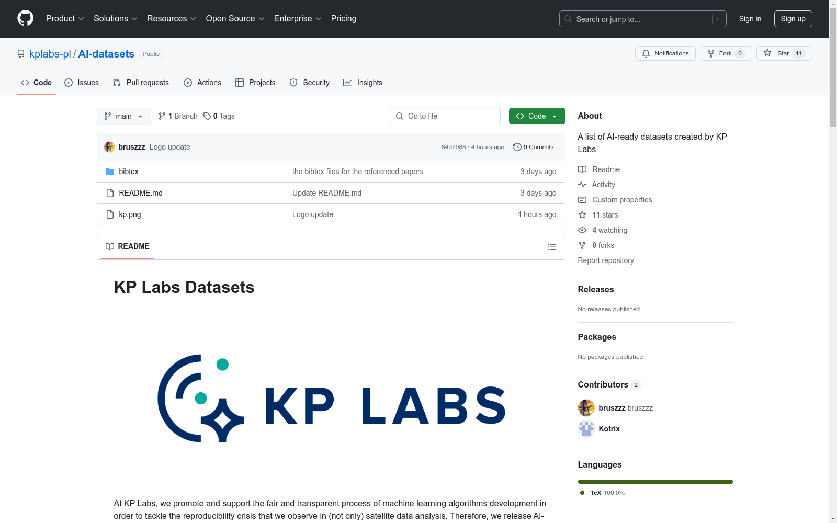View the 9 Commits history

[534, 147]
